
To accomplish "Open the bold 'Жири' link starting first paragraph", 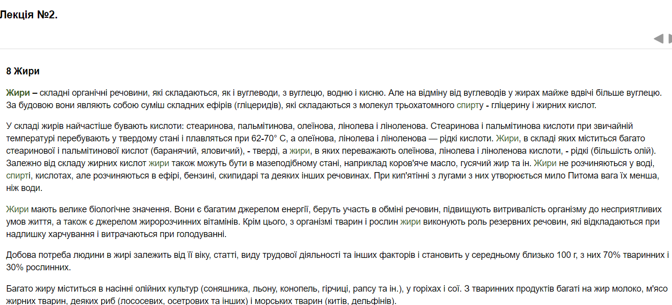I will coord(18,93).
